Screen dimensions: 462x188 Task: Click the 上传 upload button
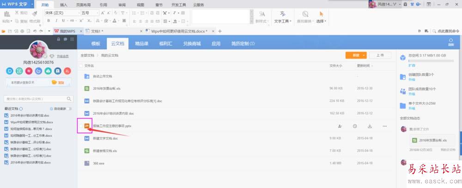380,55
